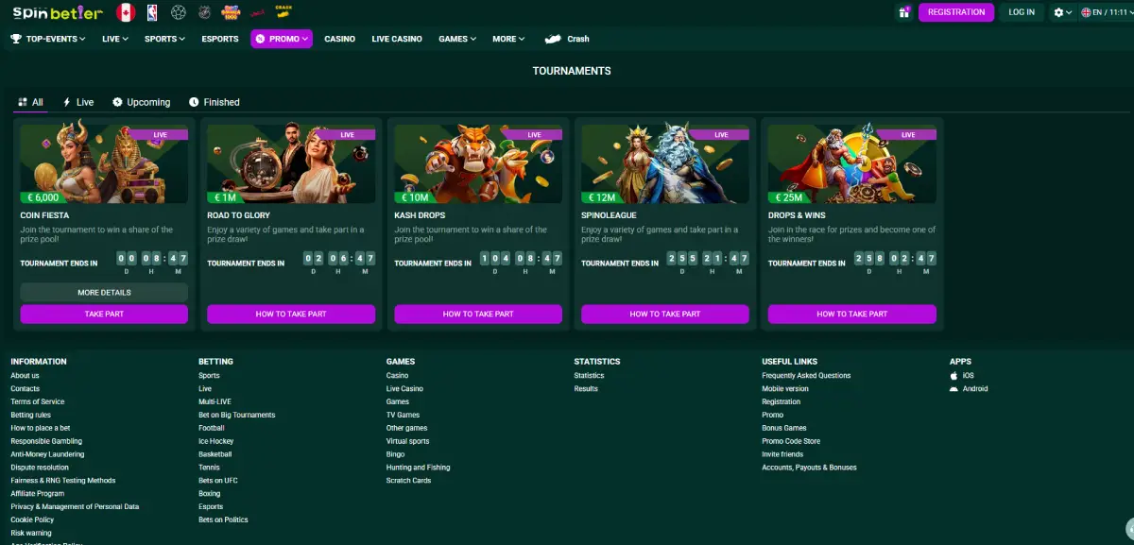
Task: Open the Bingo footer link
Action: coord(395,454)
